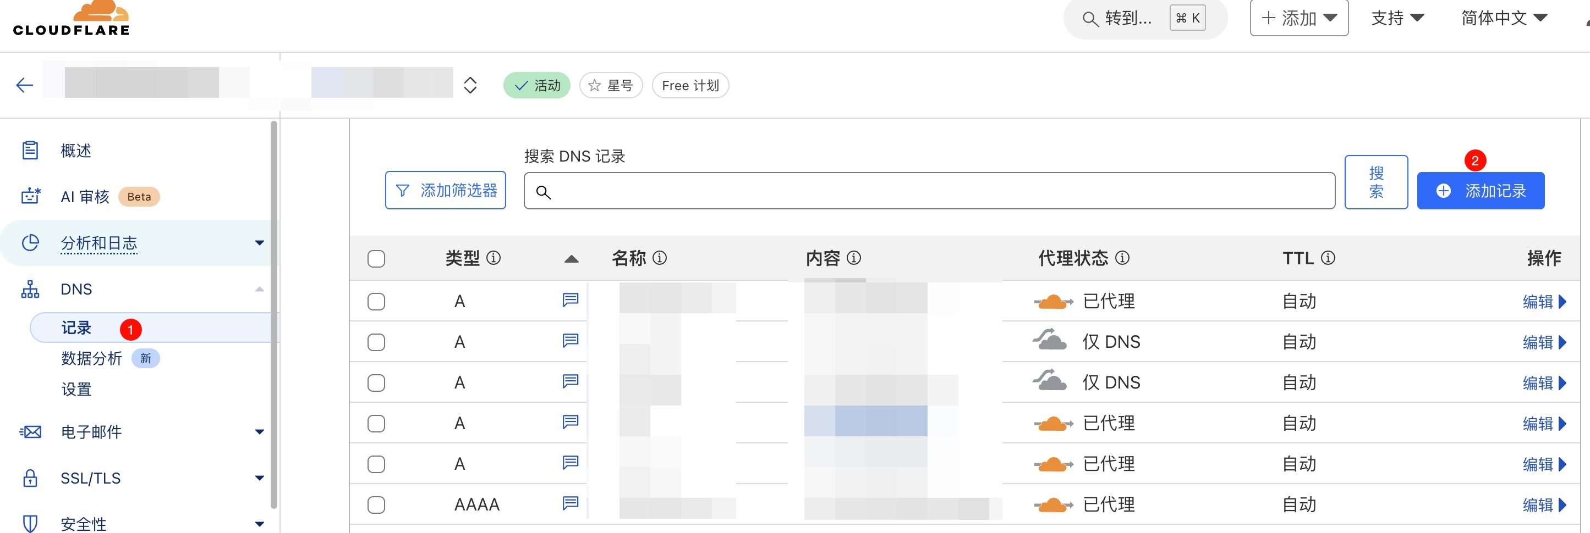Click the orange proxied cloud on the AAAA row
Image resolution: width=1590 pixels, height=533 pixels.
1053,506
